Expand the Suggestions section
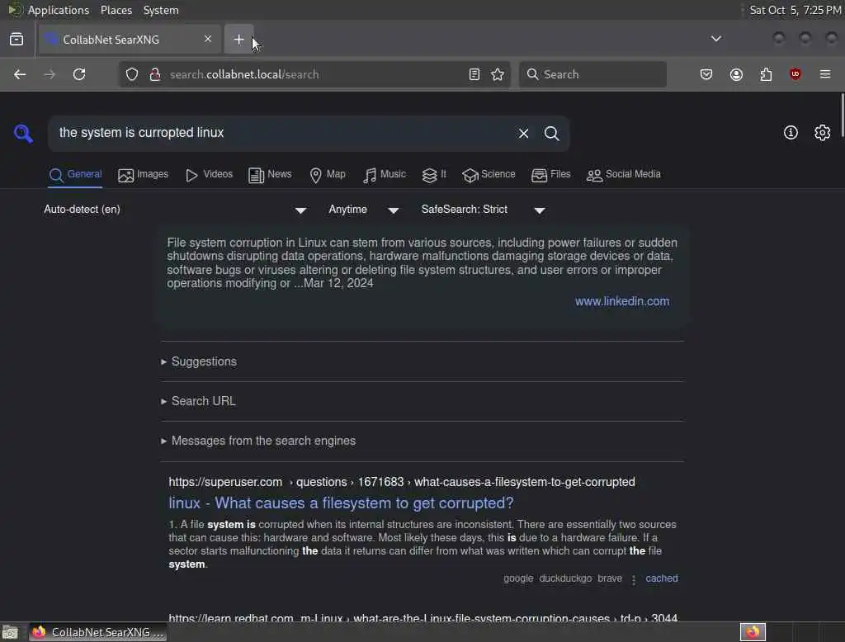845x642 pixels. [x=199, y=361]
